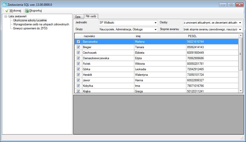The image size is (246, 142).
Task: Minimize the Zestawienia SQL window
Action: [x=223, y=5]
